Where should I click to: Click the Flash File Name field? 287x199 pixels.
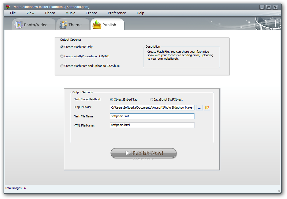pyautogui.click(x=152, y=116)
